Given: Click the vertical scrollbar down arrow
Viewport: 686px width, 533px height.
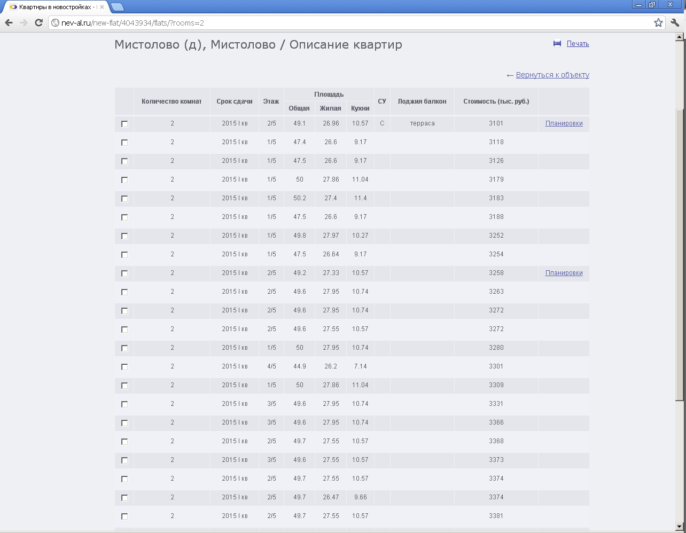Looking at the screenshot, I should (x=680, y=528).
